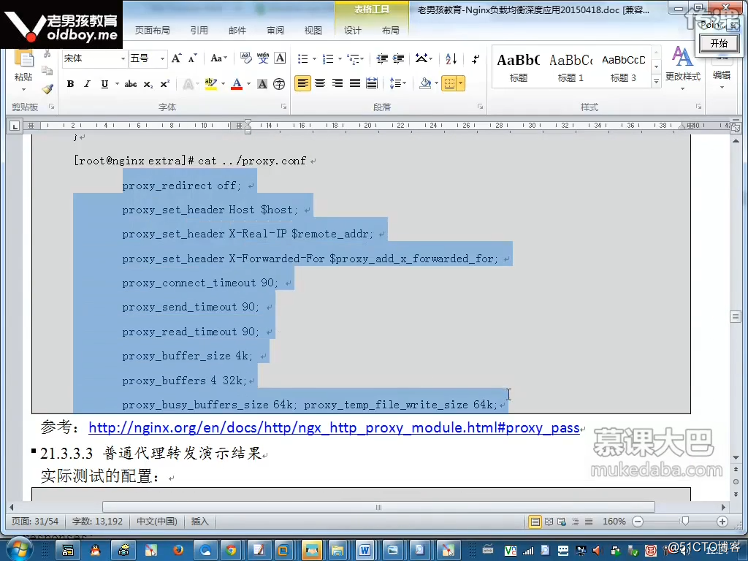Click the Copy icon in clipboard group
This screenshot has height=561, width=748.
pyautogui.click(x=47, y=71)
